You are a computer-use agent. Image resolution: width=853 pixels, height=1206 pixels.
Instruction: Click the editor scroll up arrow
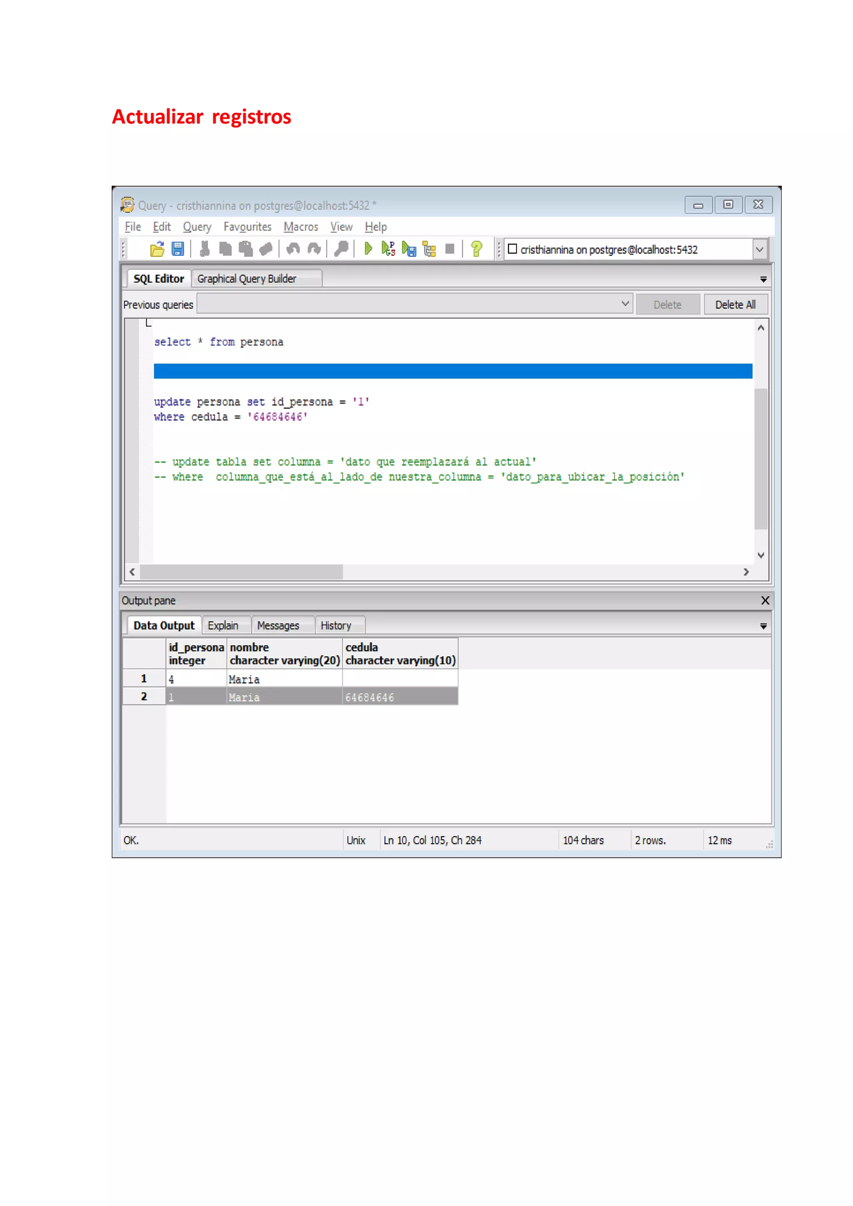[x=761, y=327]
